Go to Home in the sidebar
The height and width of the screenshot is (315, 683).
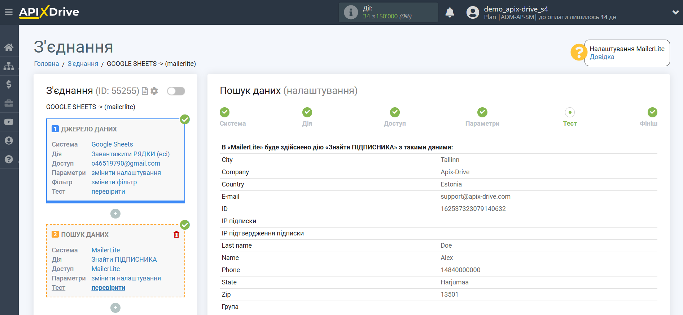click(x=9, y=47)
